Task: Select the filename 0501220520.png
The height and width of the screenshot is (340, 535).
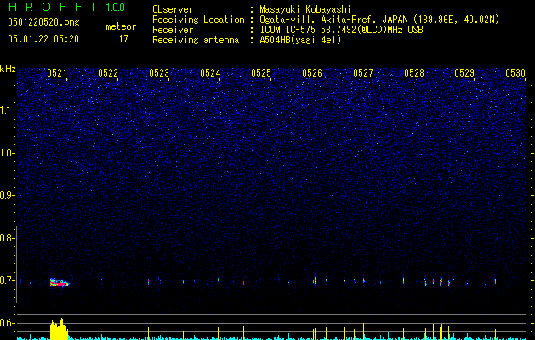Action: [x=43, y=22]
